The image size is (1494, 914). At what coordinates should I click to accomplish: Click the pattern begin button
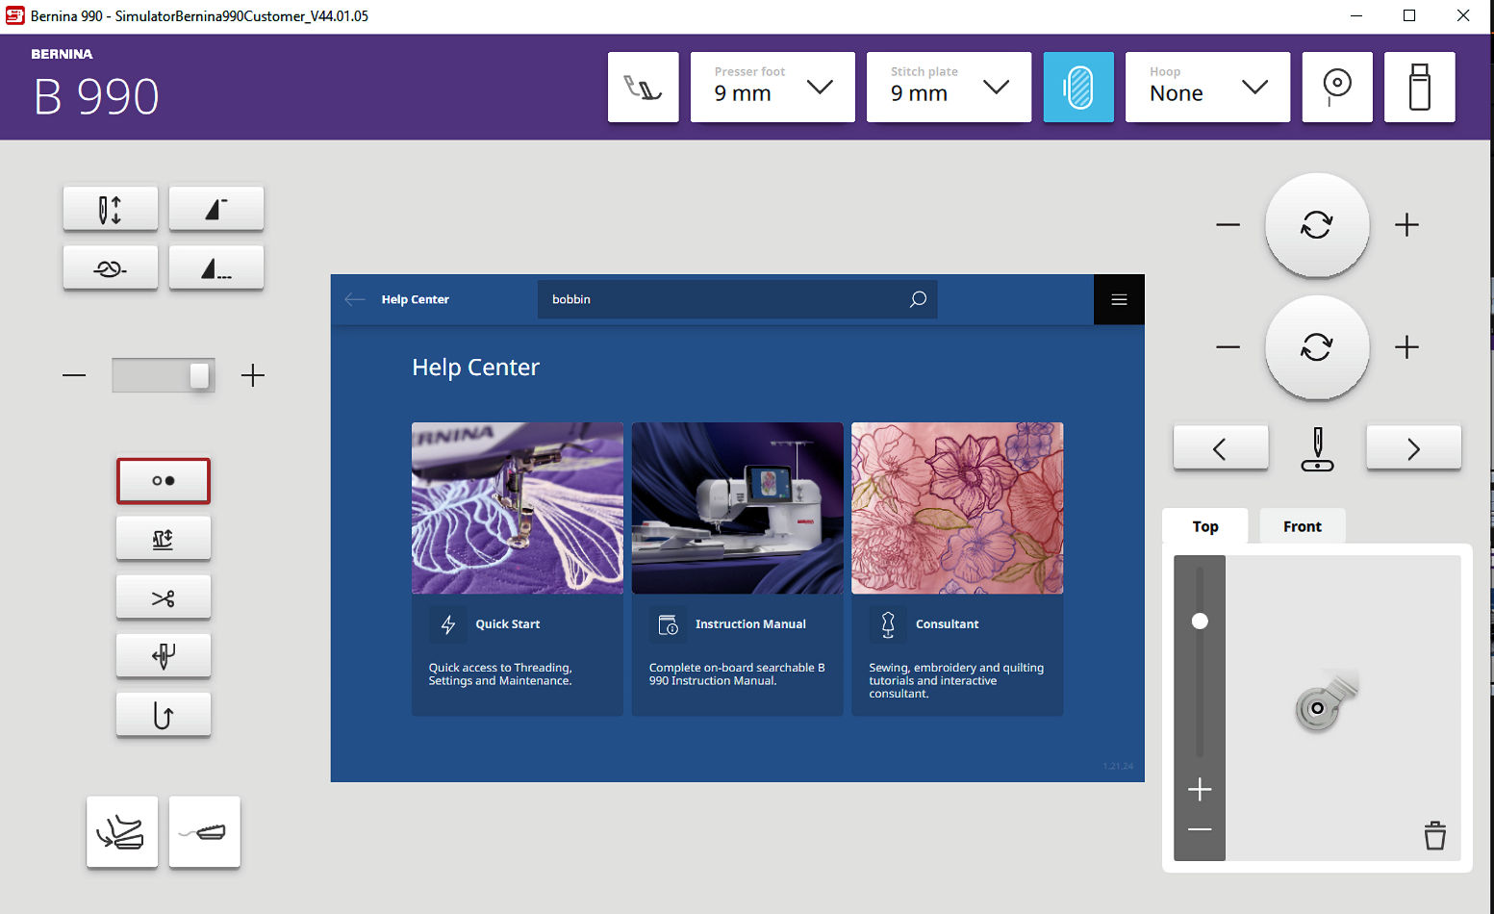[216, 268]
